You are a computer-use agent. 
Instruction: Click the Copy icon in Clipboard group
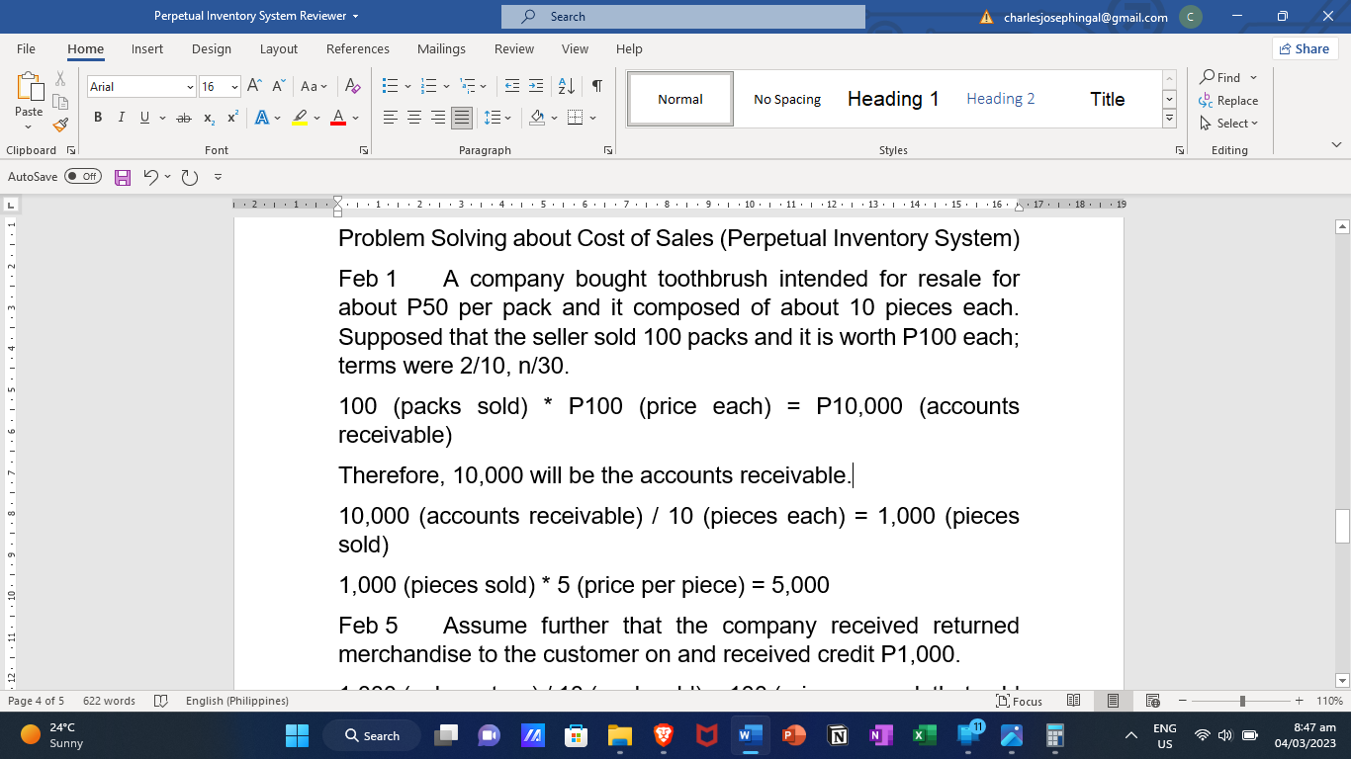tap(60, 102)
